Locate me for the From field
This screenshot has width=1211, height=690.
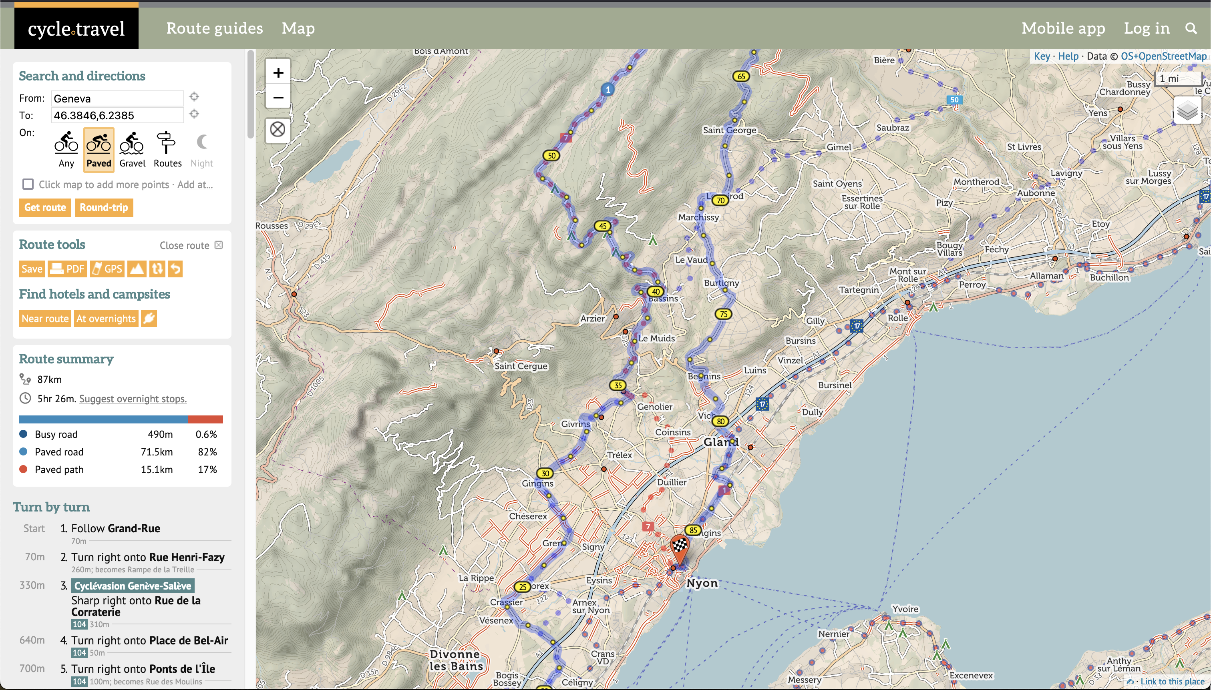click(194, 97)
